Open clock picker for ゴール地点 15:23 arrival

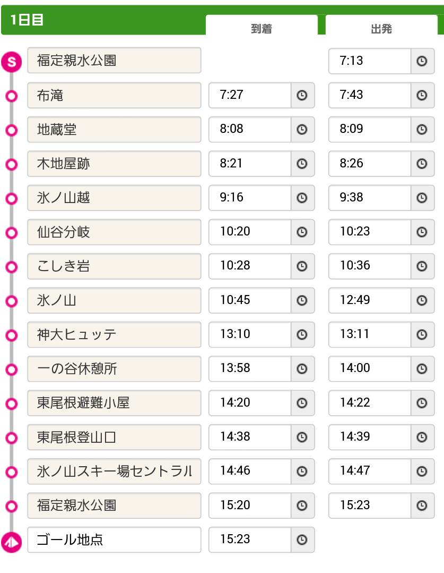click(302, 540)
